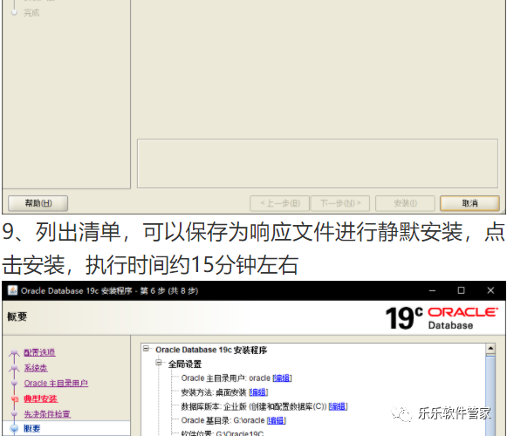
Task: Click the 典型安装 red error step icon
Action: coord(14,399)
